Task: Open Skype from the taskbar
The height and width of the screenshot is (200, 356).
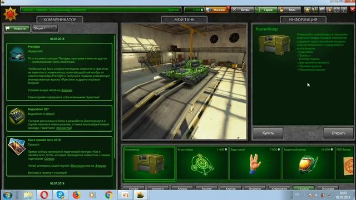Action: point(61,195)
